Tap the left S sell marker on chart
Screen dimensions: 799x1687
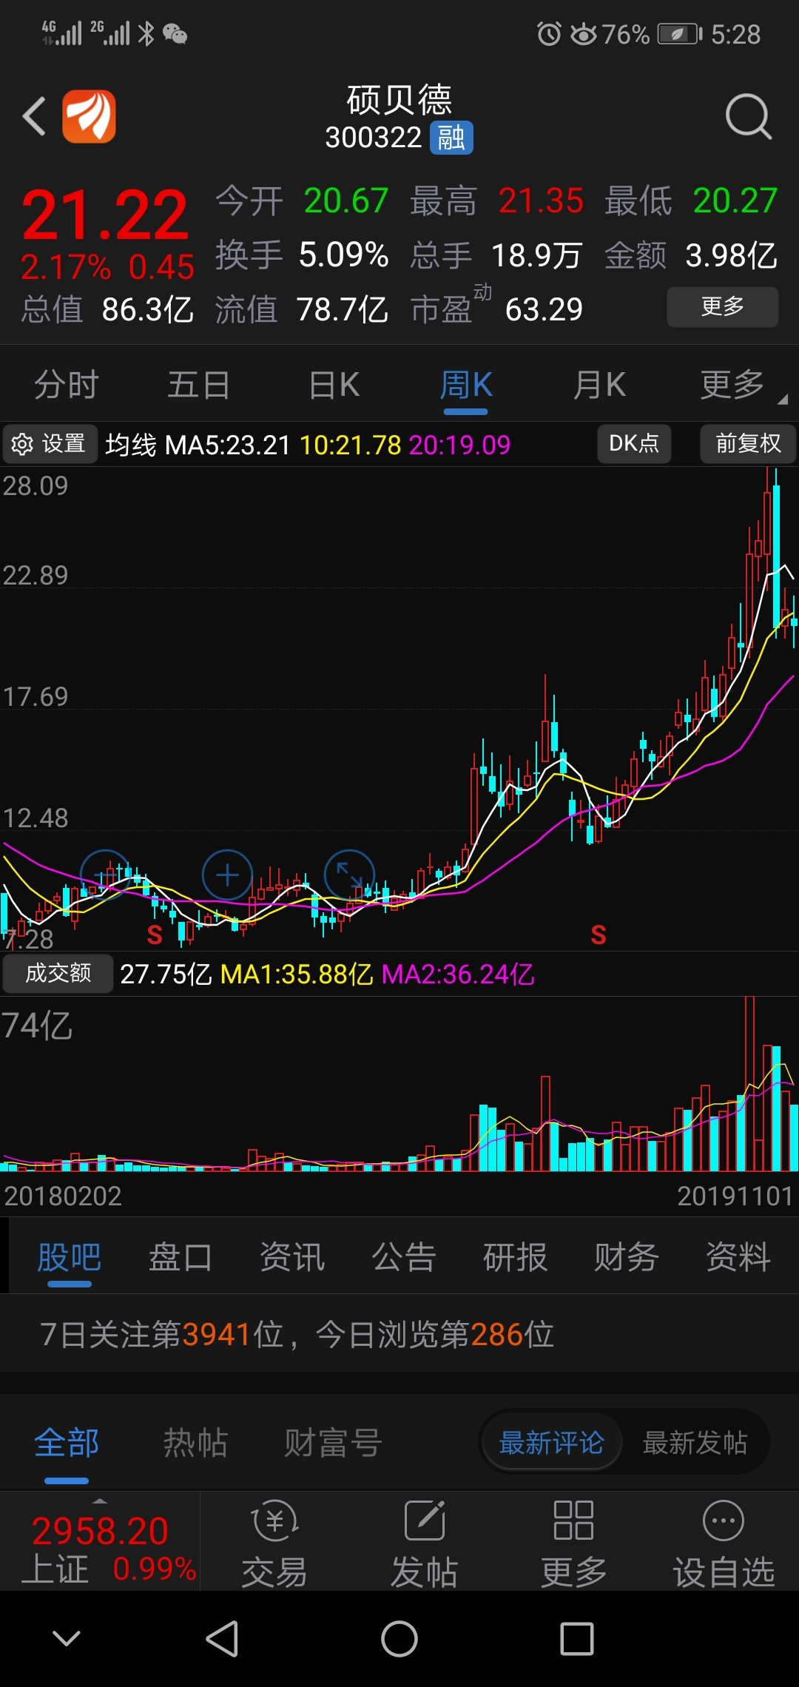(155, 935)
